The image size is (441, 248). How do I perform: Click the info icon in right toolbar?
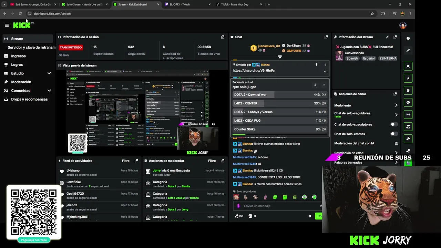(408, 38)
